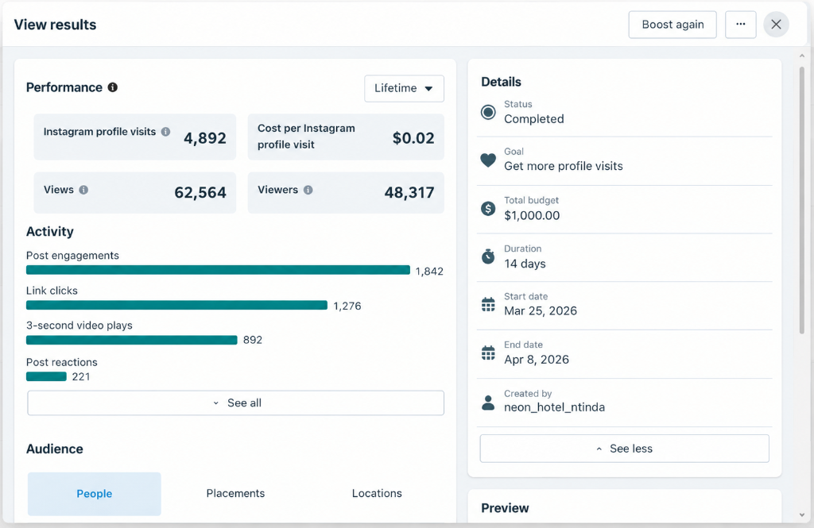Click the $0.02 cost value
Viewport: 814px width, 528px height.
point(413,138)
